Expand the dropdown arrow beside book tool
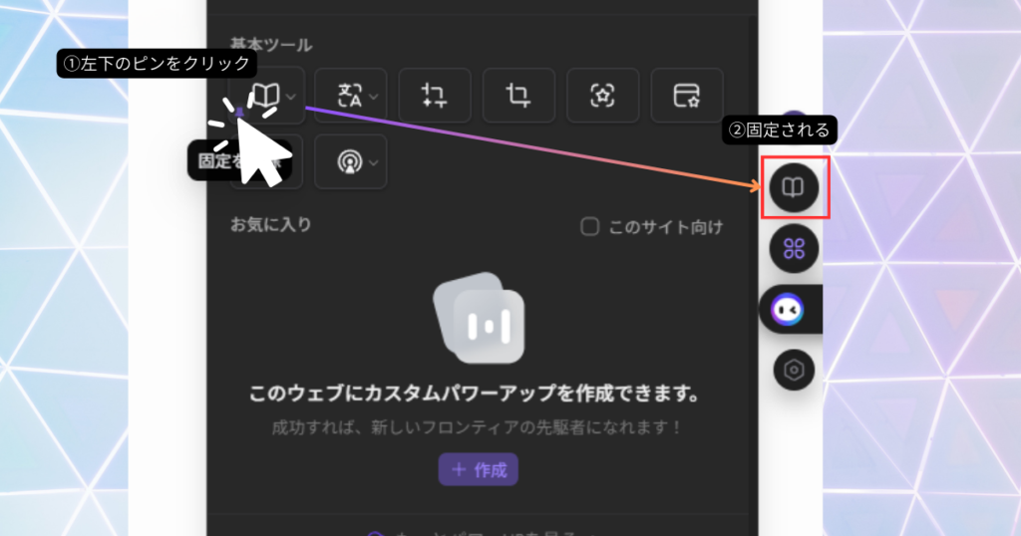This screenshot has width=1021, height=536. [290, 97]
